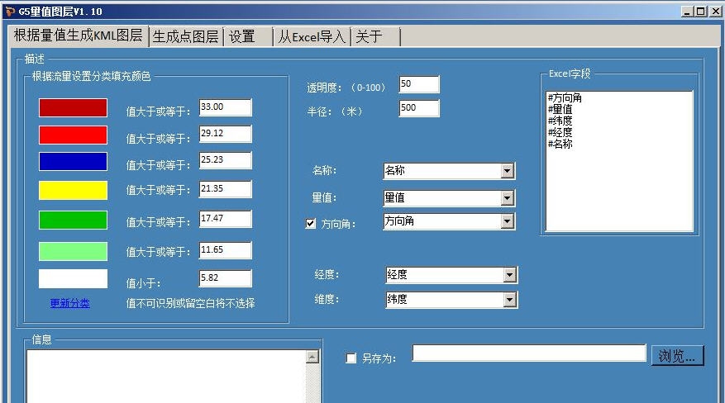Click the 半径 (米) input field
Screen dimensions: 725x403
click(419, 108)
